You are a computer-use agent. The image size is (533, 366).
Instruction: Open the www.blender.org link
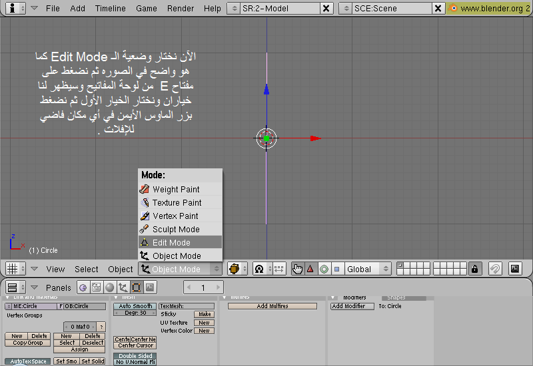pos(490,8)
